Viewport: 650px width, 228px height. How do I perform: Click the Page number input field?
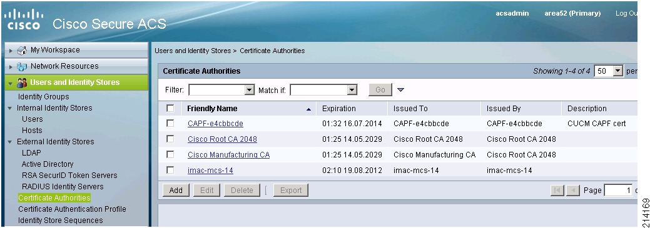pyautogui.click(x=618, y=191)
